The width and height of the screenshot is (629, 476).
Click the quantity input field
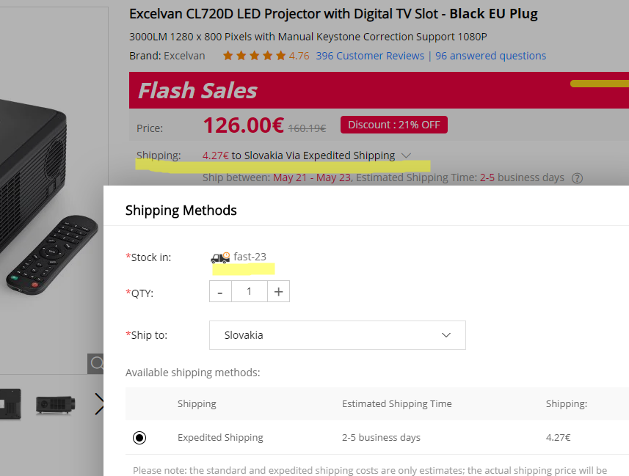[x=249, y=291]
